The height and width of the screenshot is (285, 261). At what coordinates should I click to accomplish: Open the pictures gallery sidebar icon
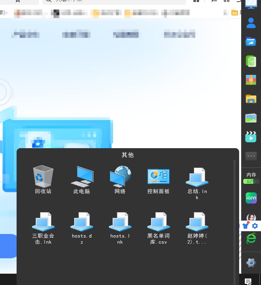tap(251, 118)
